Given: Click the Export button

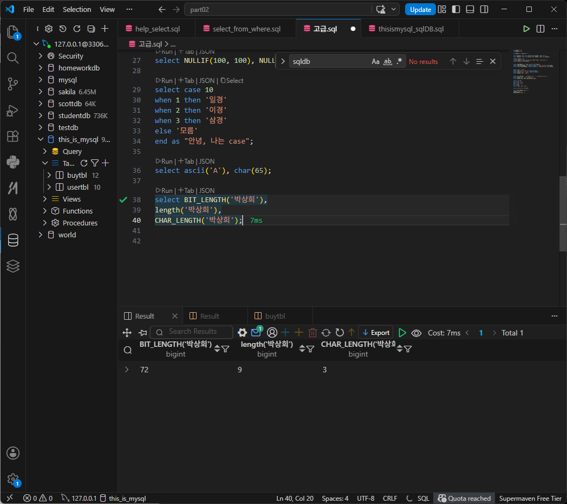Looking at the screenshot, I should pyautogui.click(x=376, y=333).
